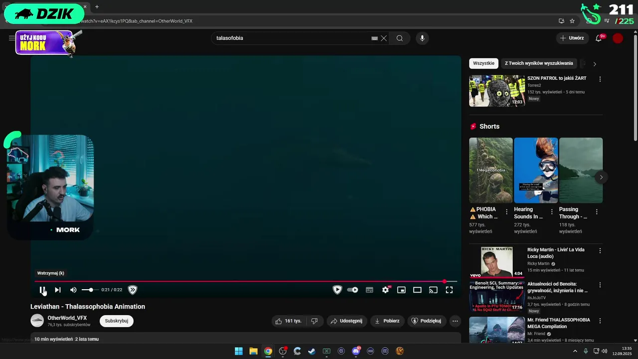The height and width of the screenshot is (359, 638).
Task: Open SZON PATROL video thumbnail
Action: (497, 91)
